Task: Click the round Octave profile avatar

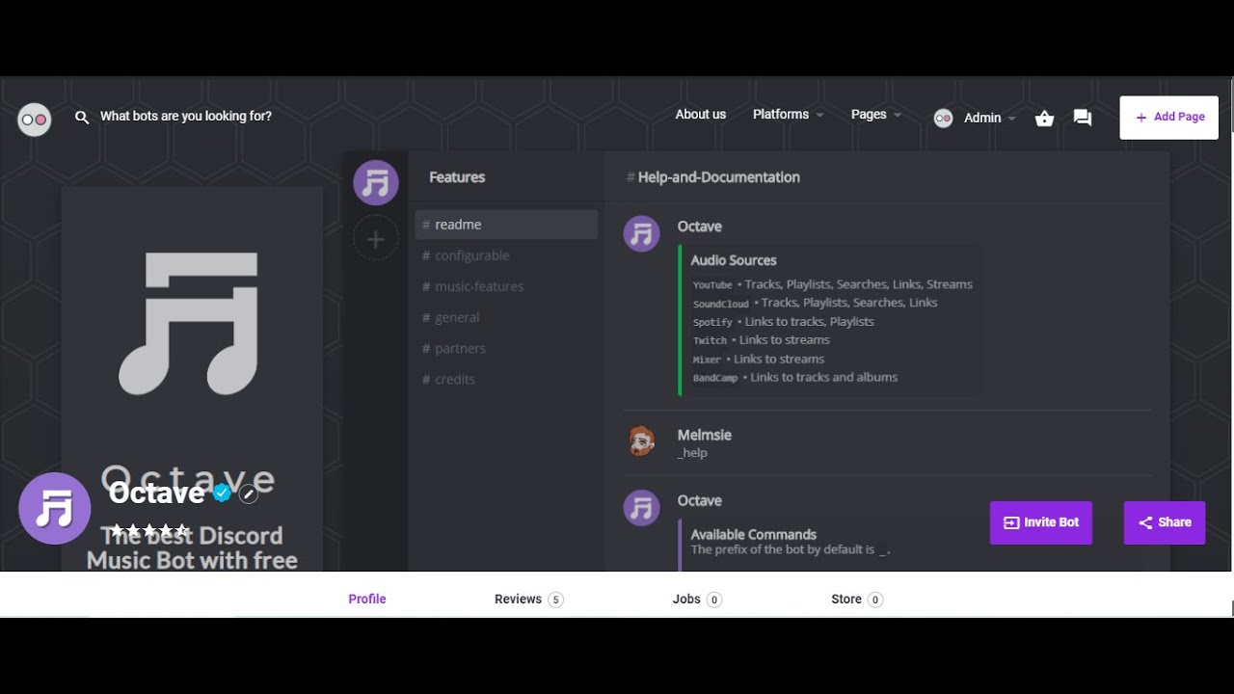Action: (55, 509)
